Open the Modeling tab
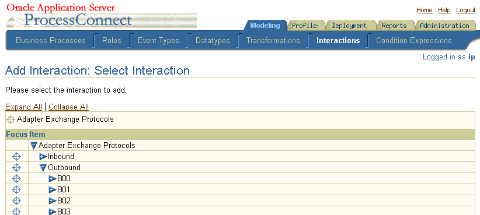The height and width of the screenshot is (215, 480). (x=265, y=26)
